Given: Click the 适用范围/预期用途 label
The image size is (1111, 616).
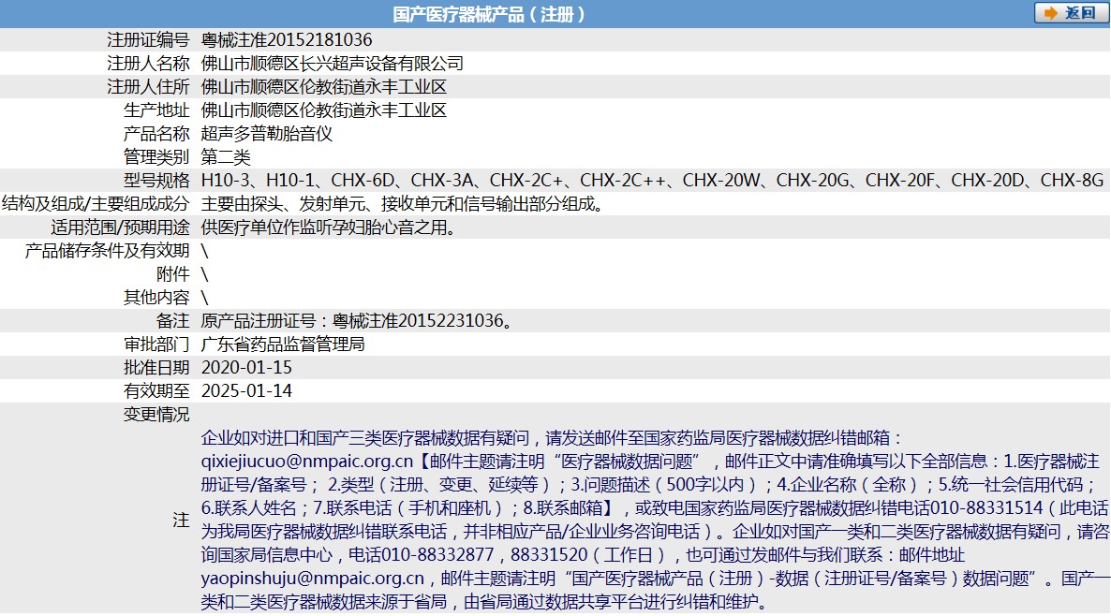Looking at the screenshot, I should [121, 227].
